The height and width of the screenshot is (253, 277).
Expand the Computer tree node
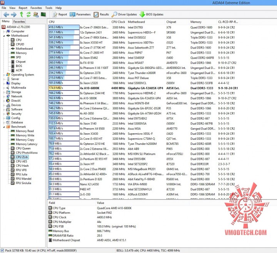(4, 32)
